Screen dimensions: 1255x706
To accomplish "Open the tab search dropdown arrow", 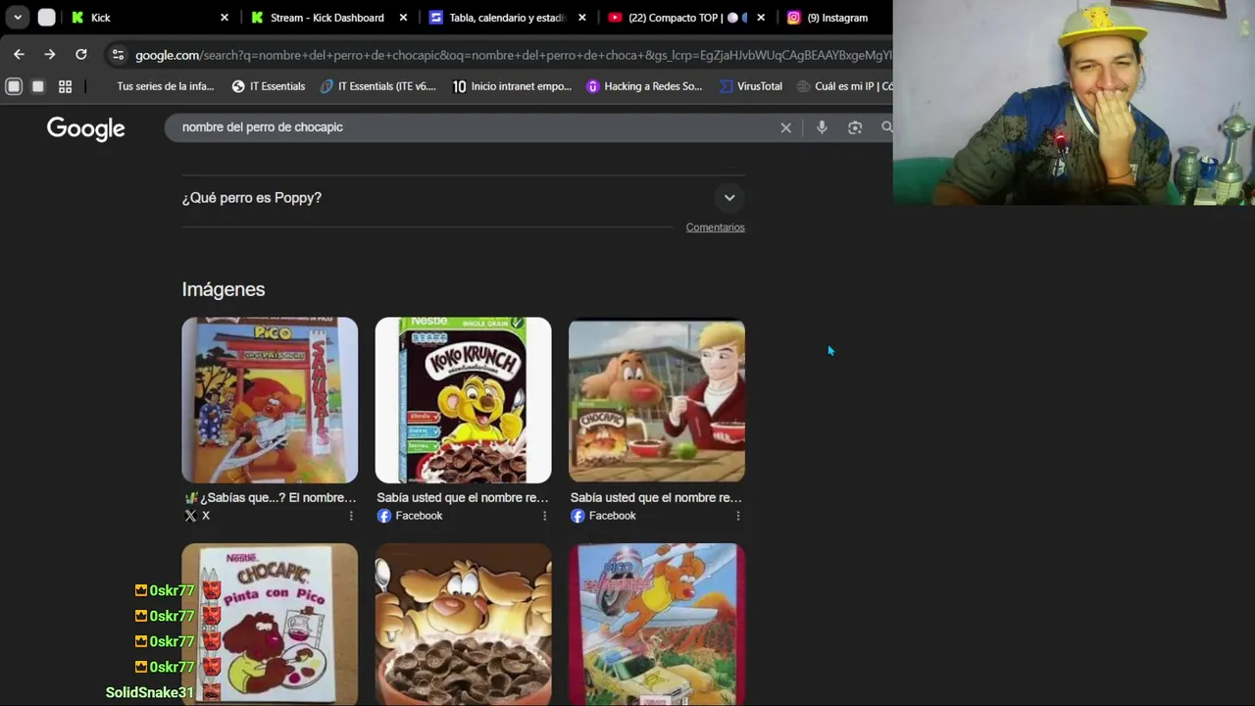I will coord(18,17).
